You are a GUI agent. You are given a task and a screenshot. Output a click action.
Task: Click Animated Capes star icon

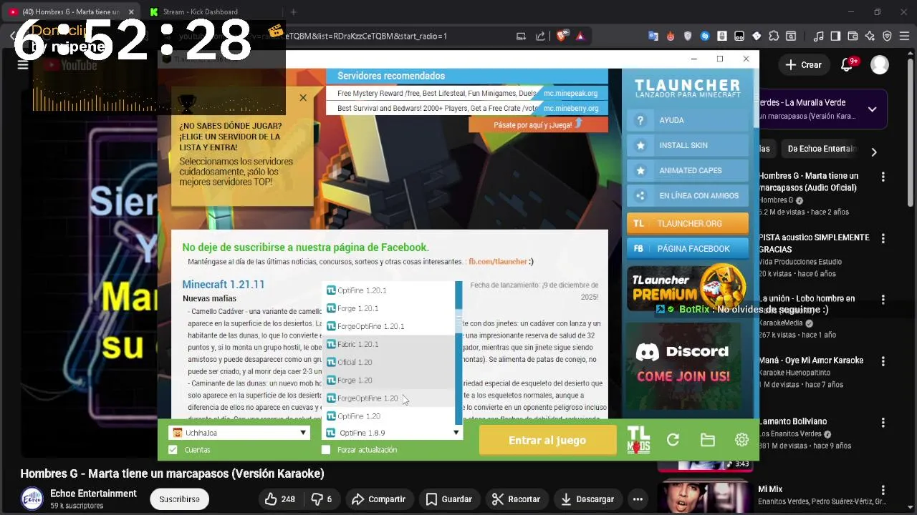point(640,170)
